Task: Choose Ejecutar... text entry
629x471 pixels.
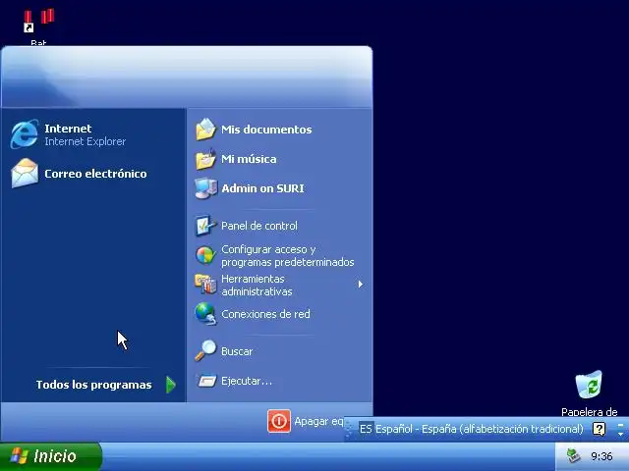Action: (247, 381)
